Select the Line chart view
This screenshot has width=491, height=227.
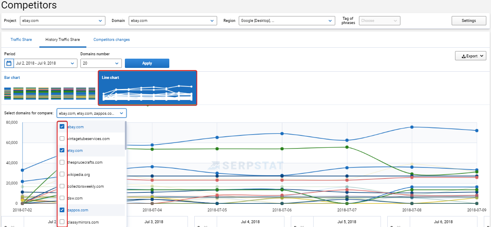[147, 88]
